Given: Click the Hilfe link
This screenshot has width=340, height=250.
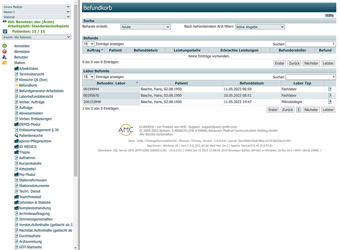Looking at the screenshot, I should point(329,15).
